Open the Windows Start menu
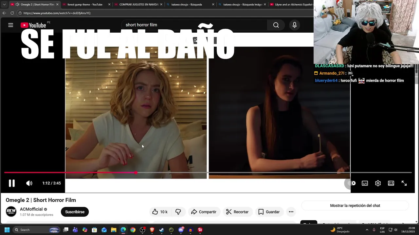This screenshot has height=235, width=419. click(x=7, y=230)
